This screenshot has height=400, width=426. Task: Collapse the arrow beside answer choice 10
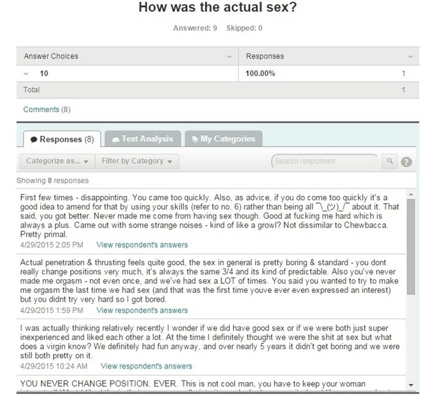[26, 73]
